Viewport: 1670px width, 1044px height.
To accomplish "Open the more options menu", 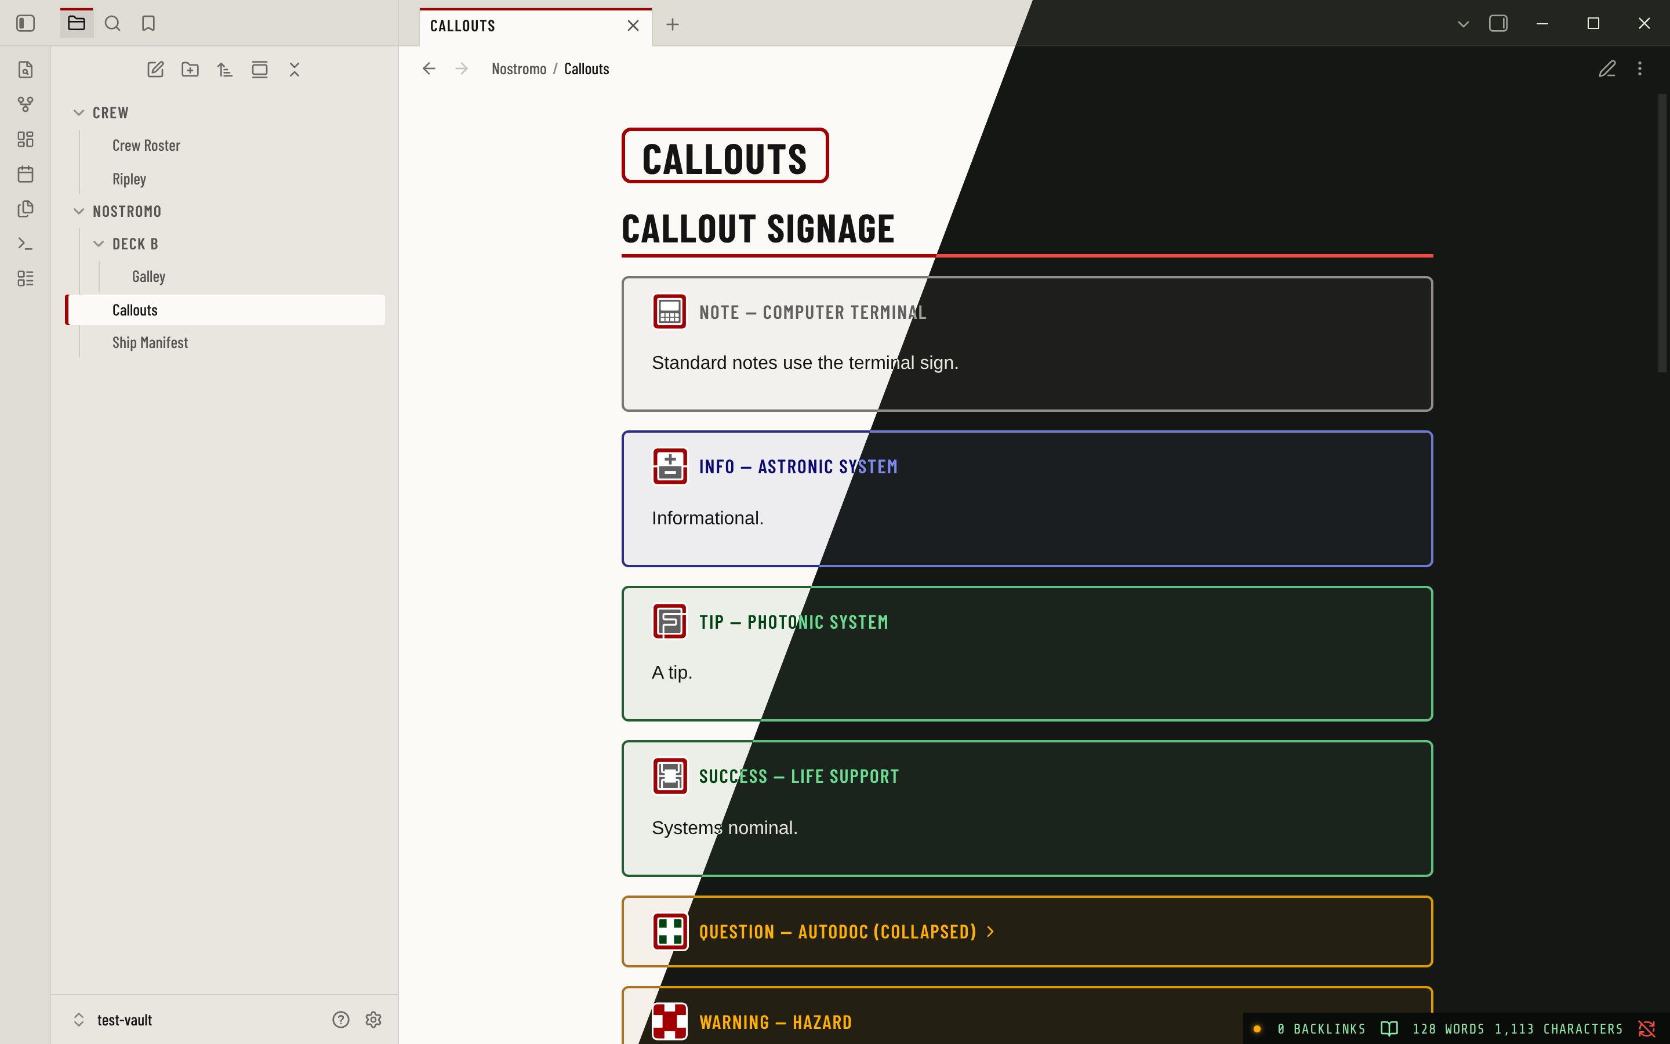I will (1640, 68).
